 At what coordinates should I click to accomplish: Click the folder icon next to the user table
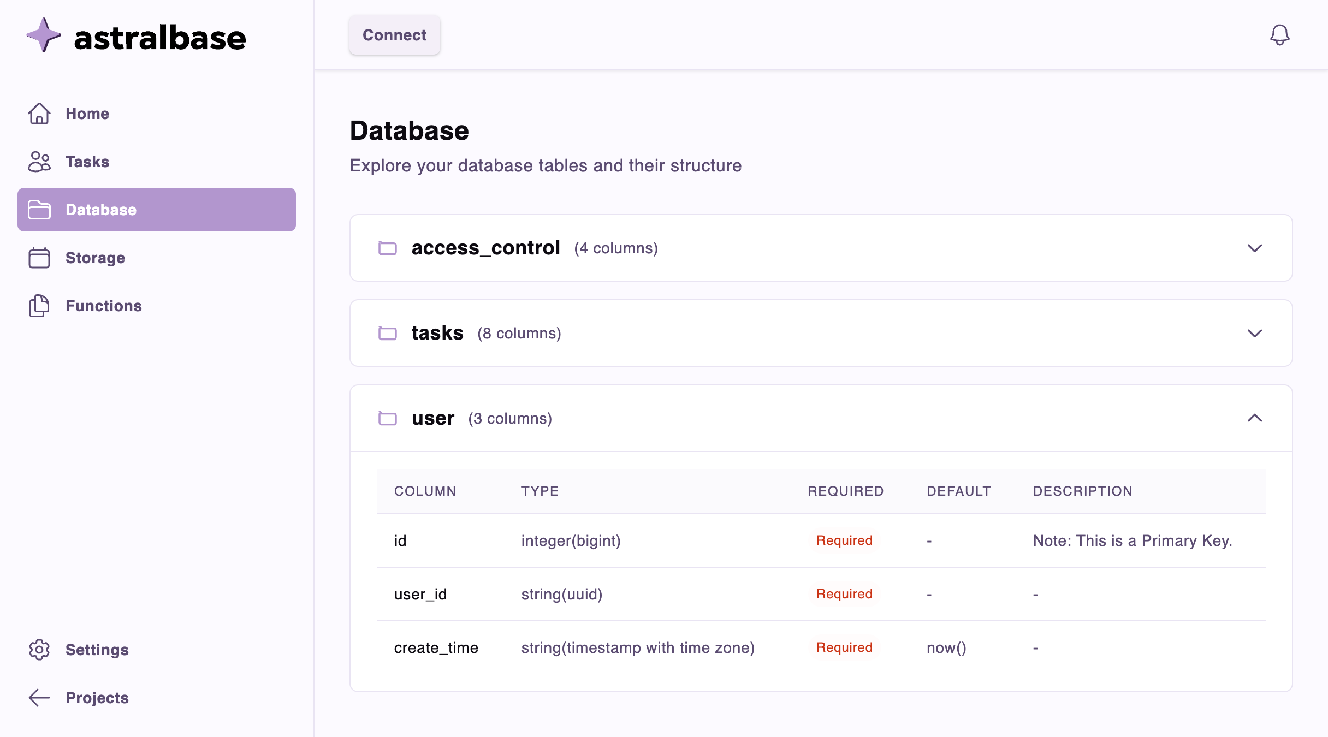coord(388,418)
